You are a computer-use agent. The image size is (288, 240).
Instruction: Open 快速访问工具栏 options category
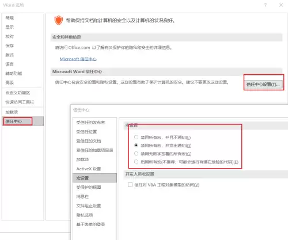[20, 102]
